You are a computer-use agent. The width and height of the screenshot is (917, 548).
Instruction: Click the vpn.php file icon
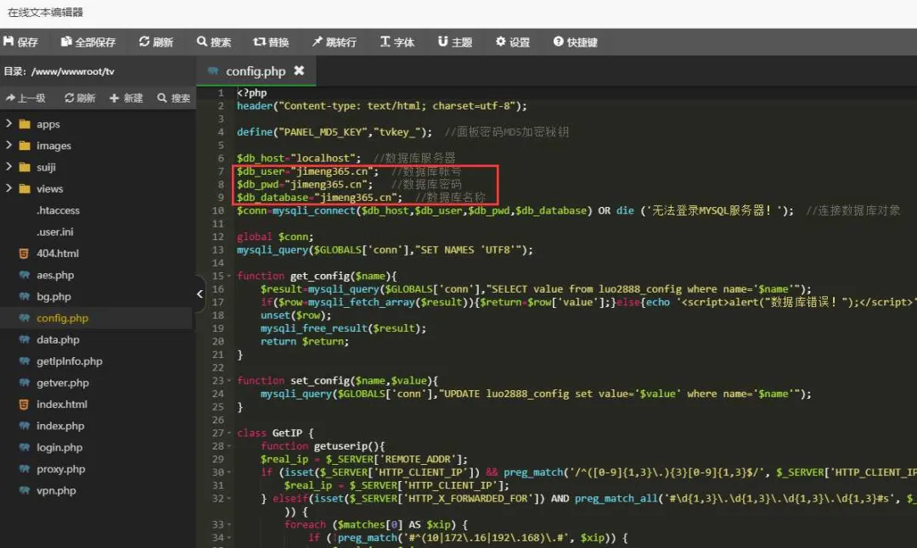24,491
